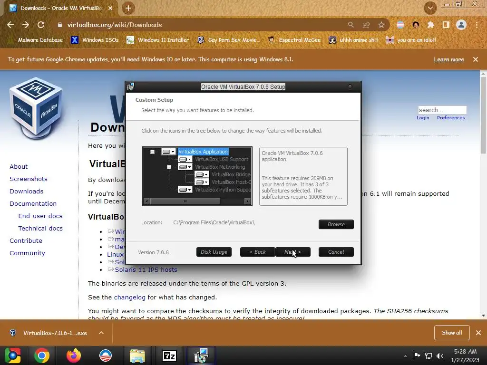Screen dimensions: 487x365
Task: Open Windows 11 Installer bookmark
Action: (x=158, y=40)
